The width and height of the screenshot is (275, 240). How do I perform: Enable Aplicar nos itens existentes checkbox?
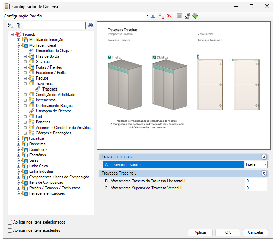(10, 230)
